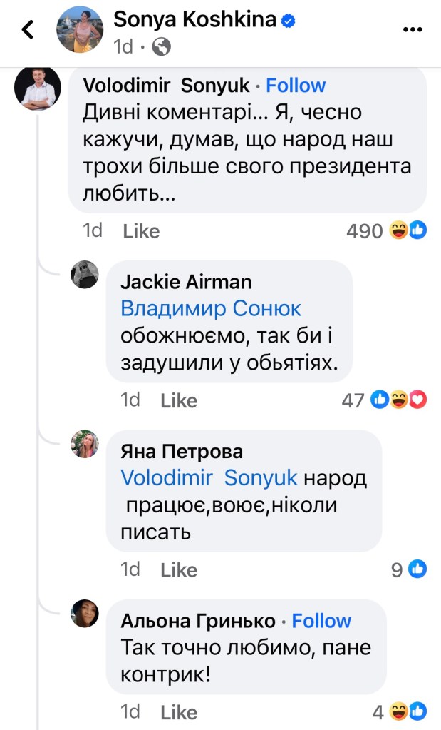View reactions on Volodimir Sonyuk's comment (490)

385,230
